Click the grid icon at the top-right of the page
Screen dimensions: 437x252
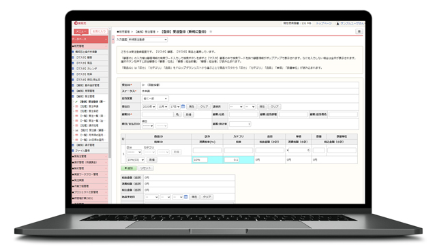(359, 31)
